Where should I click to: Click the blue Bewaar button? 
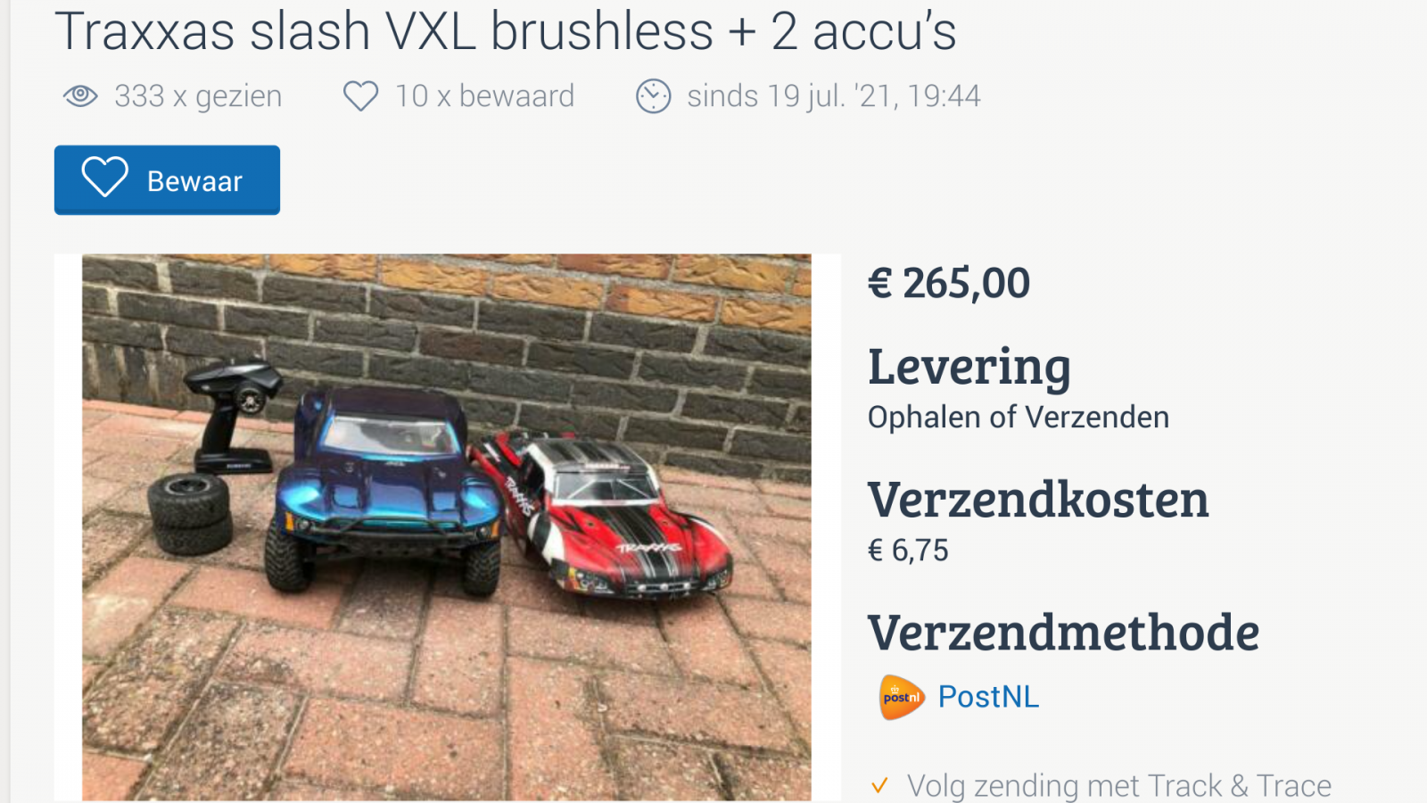point(167,180)
